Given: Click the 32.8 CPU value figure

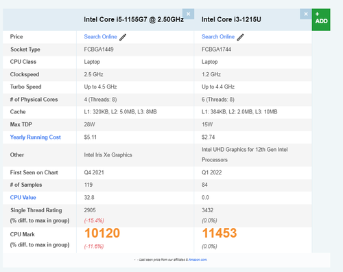Looking at the screenshot, I should [x=89, y=197].
